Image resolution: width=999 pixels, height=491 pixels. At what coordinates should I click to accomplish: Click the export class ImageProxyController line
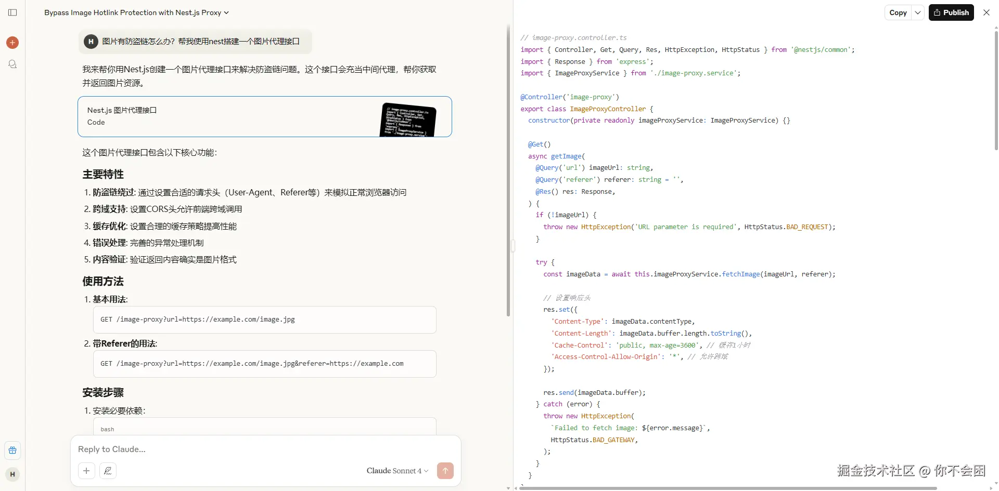coord(587,109)
